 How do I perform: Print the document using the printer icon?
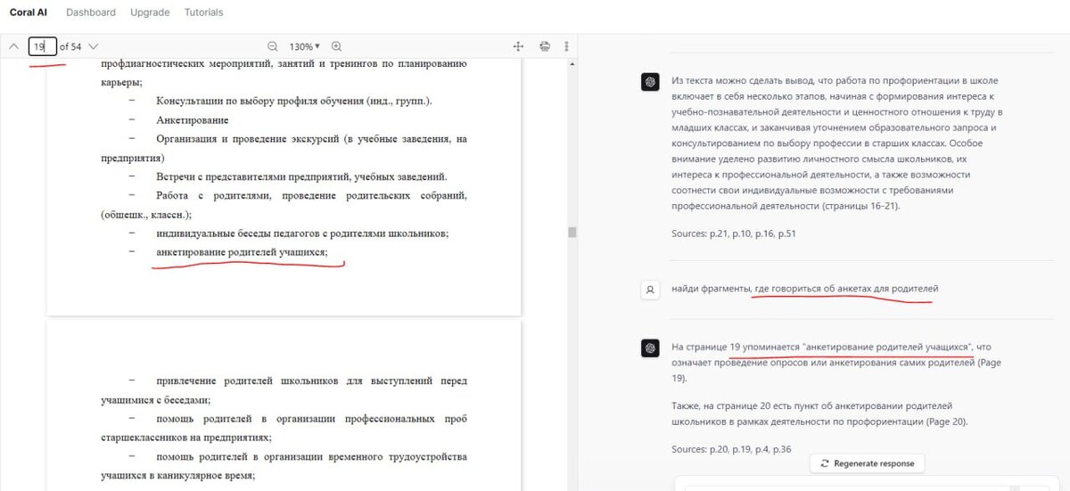[544, 46]
